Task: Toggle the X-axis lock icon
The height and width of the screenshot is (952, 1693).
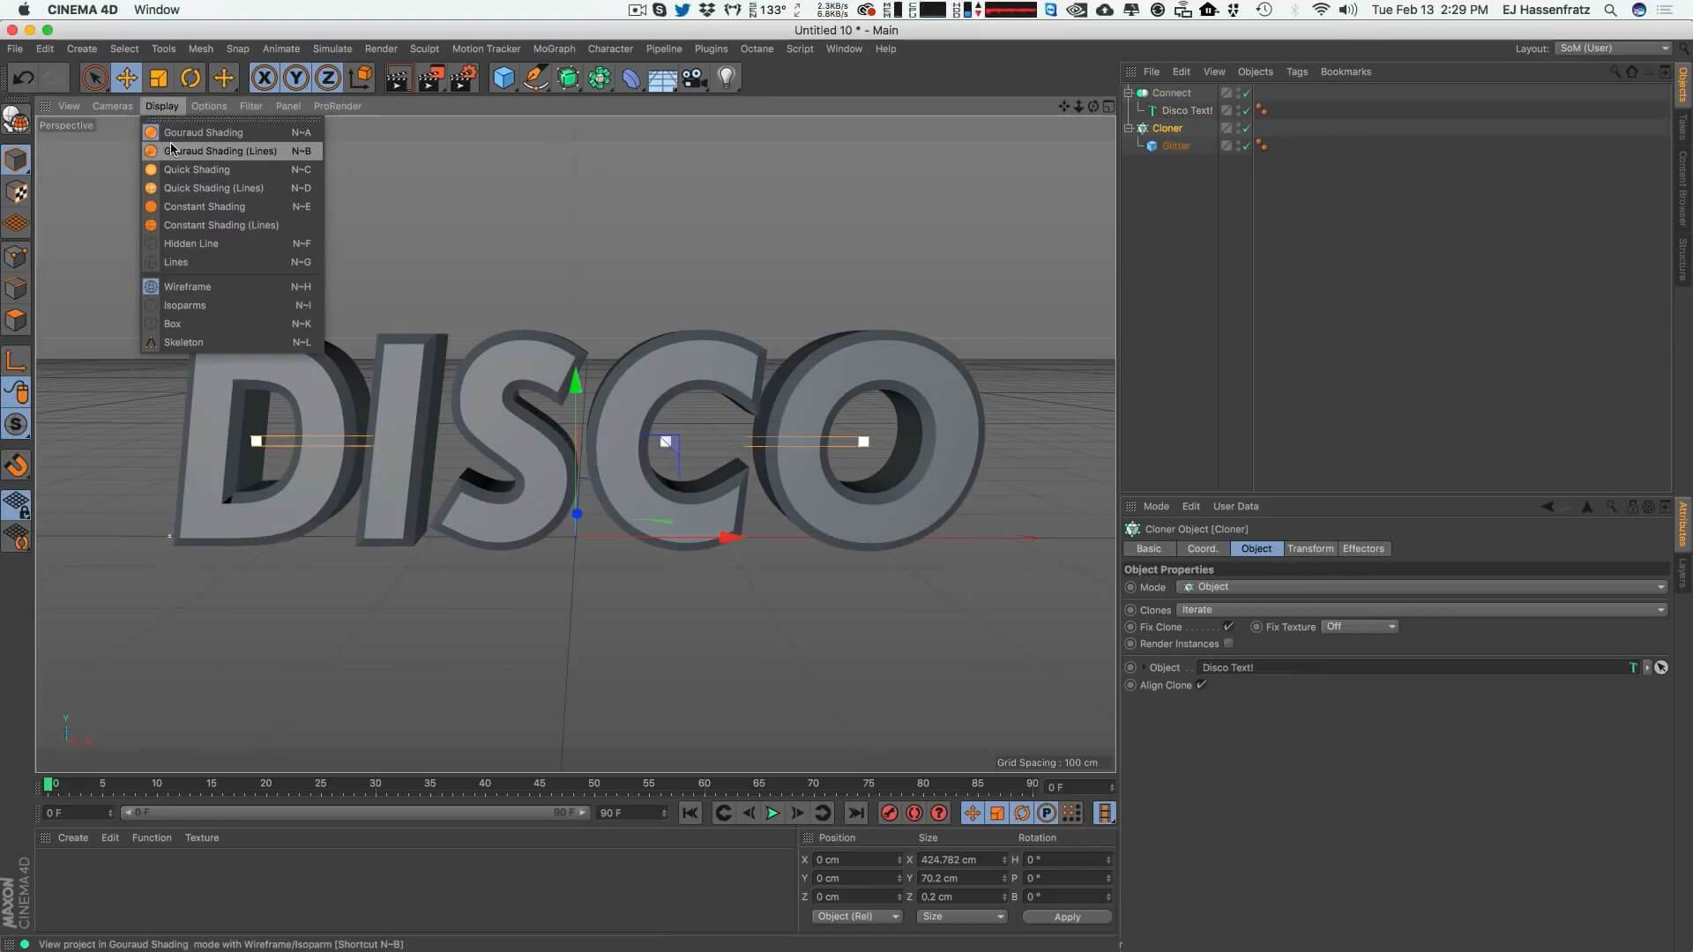Action: (x=264, y=78)
